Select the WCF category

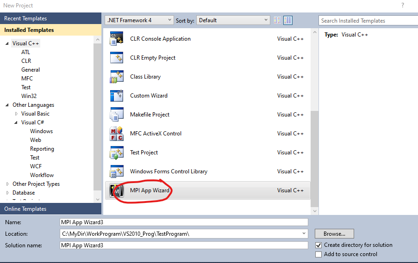pos(36,166)
